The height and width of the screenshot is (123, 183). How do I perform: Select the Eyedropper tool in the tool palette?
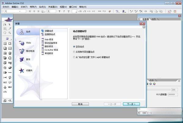(x=10, y=28)
